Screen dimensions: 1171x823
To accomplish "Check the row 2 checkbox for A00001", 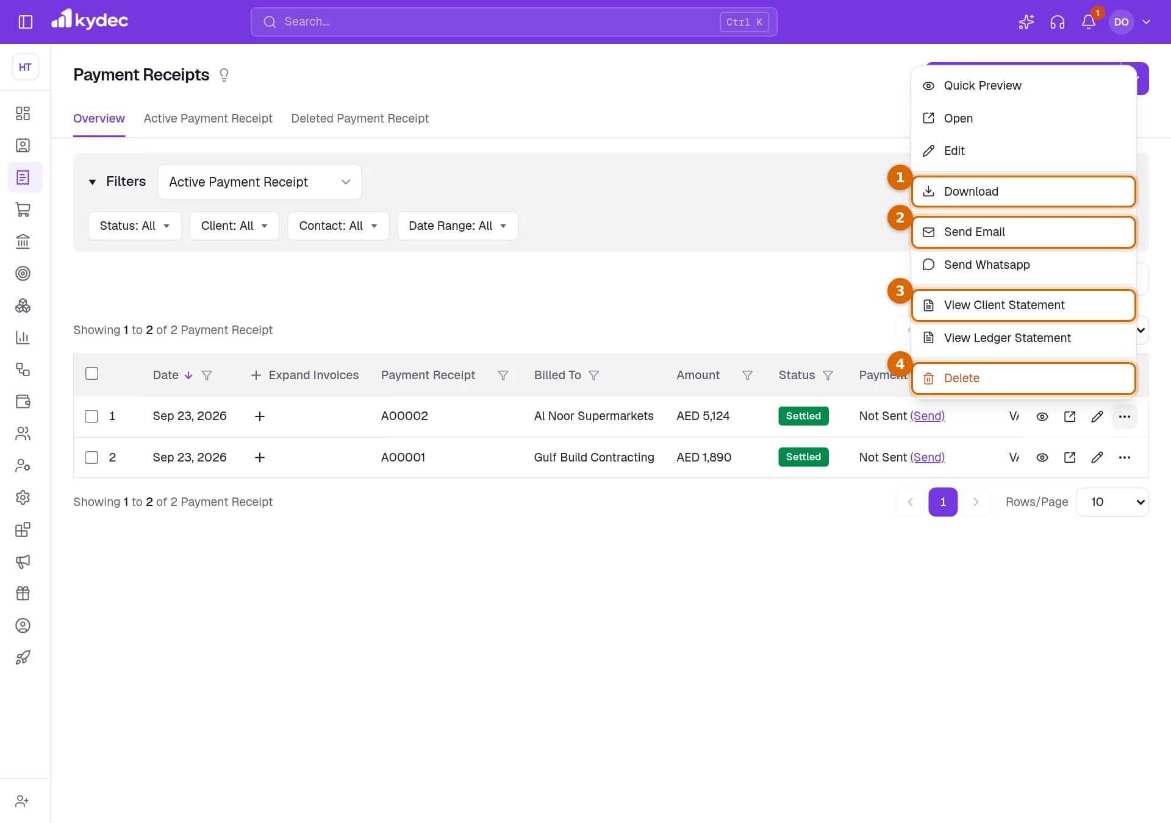I will [x=91, y=457].
